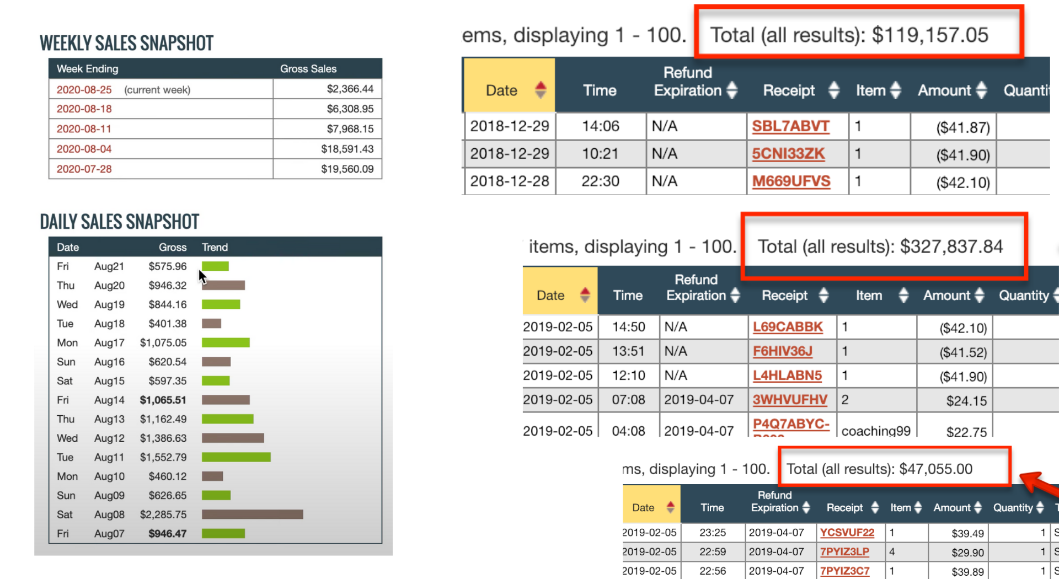Screen dimensions: 1059x579
Task: Sort bottom table by Item arrows
Action: pos(918,507)
